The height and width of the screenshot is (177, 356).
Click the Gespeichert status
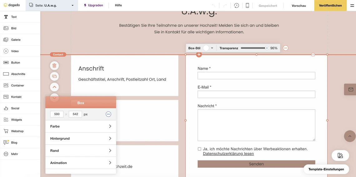pyautogui.click(x=268, y=6)
